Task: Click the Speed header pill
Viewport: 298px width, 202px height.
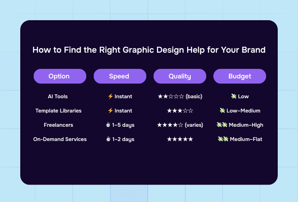Action: click(x=120, y=76)
